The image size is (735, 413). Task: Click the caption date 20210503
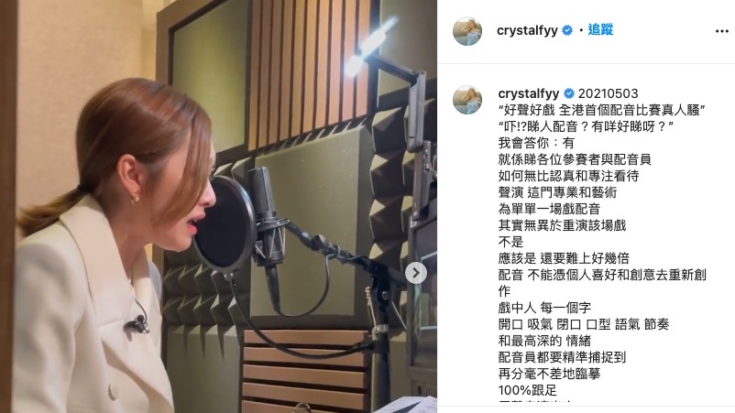[608, 93]
